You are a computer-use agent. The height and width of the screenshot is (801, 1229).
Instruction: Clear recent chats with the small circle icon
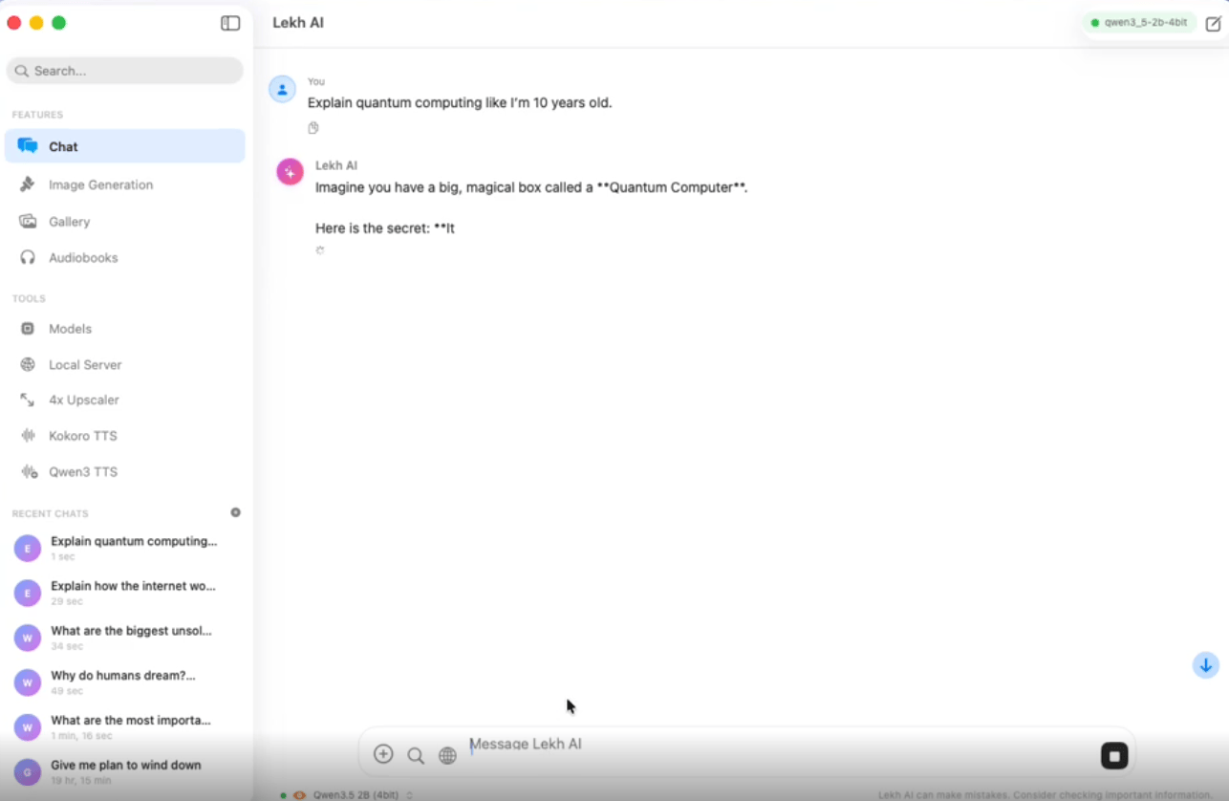pyautogui.click(x=236, y=512)
